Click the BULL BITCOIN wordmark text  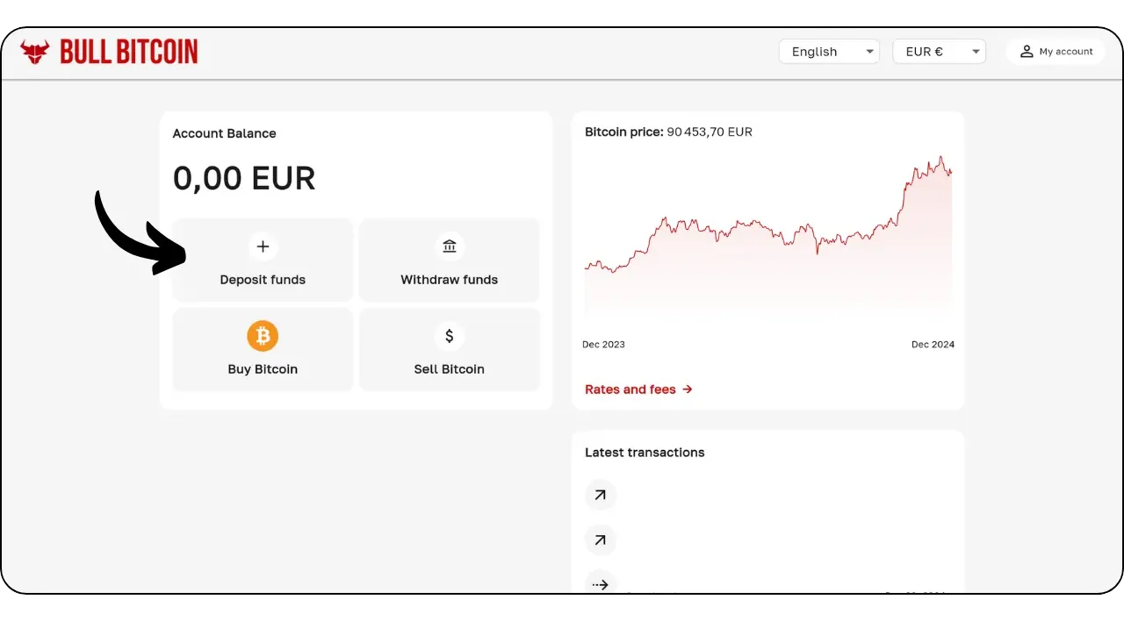pyautogui.click(x=129, y=52)
